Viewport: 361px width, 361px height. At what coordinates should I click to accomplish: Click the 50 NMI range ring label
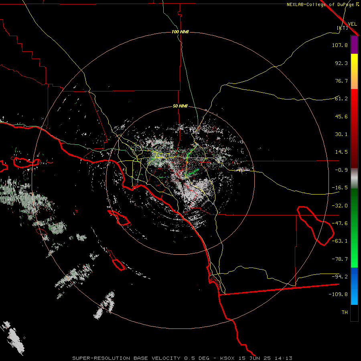(x=180, y=106)
